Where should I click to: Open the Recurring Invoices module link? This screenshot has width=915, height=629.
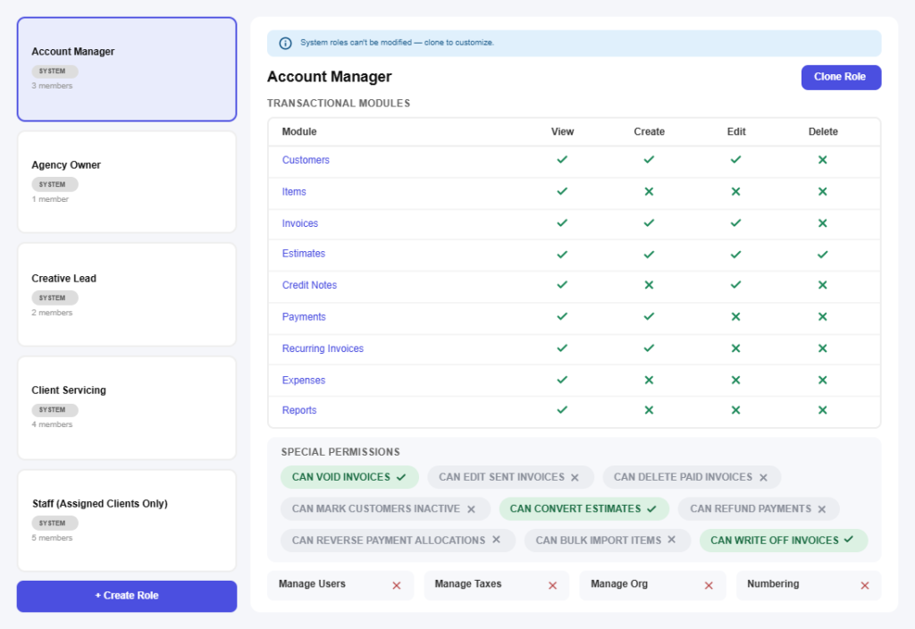323,348
